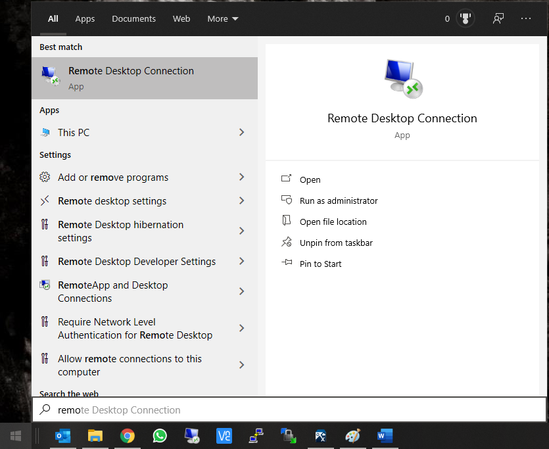Open WinSCP lock icon in taskbar
Viewport: 549px width, 449px height.
[x=289, y=436]
